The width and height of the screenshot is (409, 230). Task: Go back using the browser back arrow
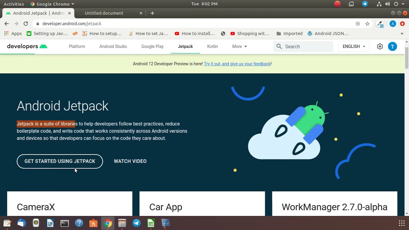6,24
